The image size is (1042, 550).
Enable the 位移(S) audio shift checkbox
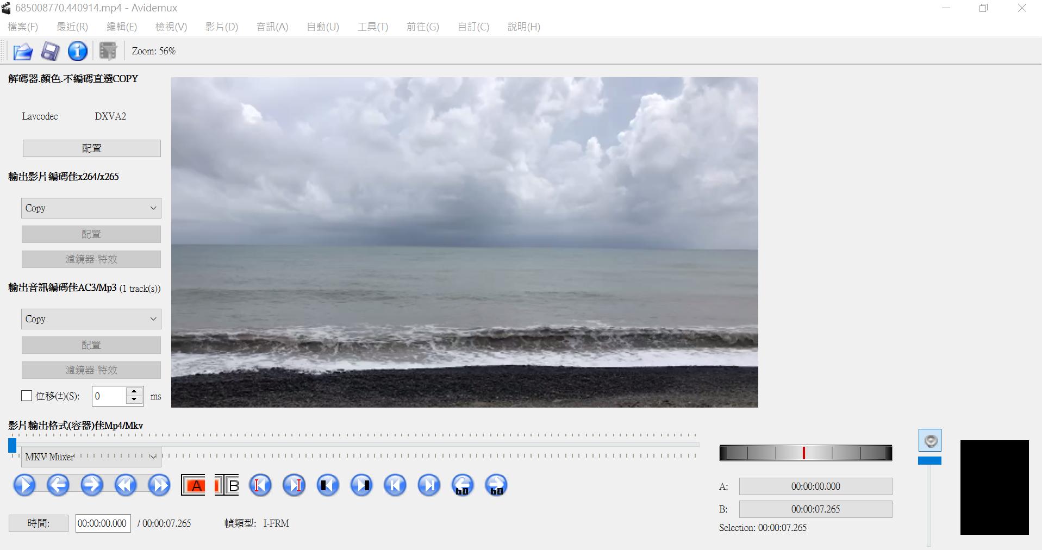(26, 396)
